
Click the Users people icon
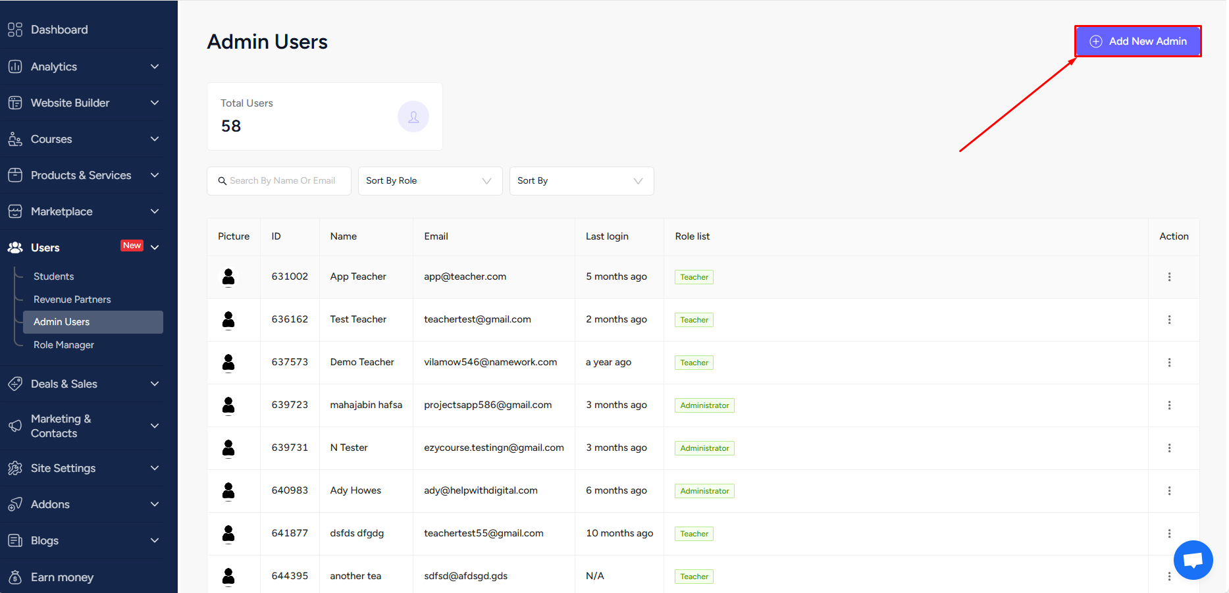(15, 247)
